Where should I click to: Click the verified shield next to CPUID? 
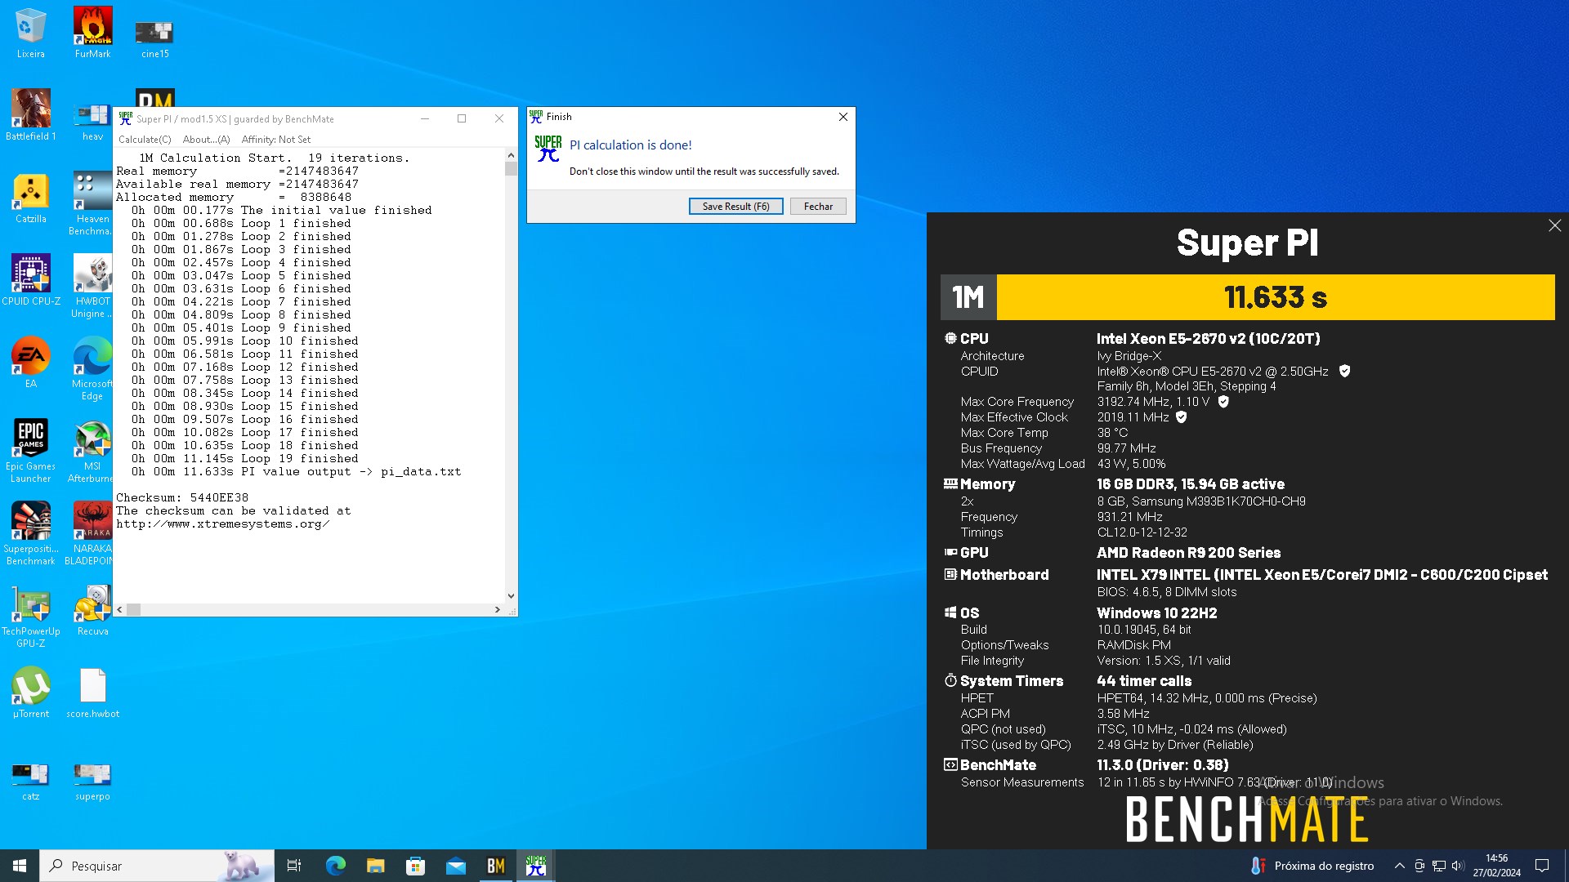point(1345,372)
